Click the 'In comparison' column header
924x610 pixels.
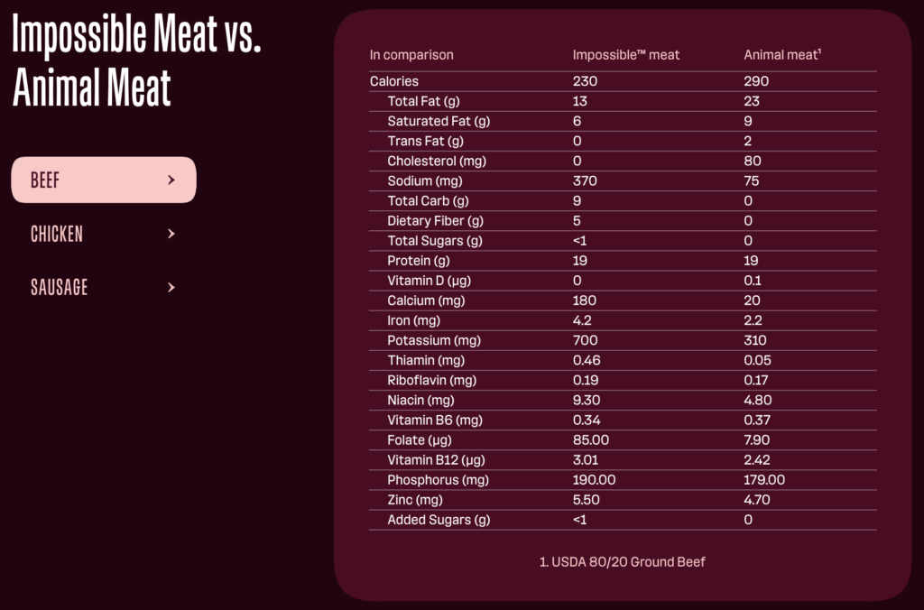(x=411, y=55)
